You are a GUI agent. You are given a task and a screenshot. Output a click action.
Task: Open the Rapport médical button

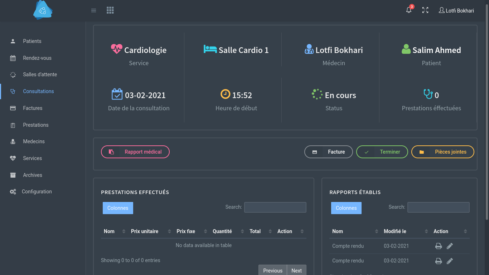pyautogui.click(x=135, y=152)
